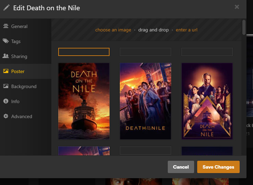
Task: Click the pencil edit icon in title
Action: (7, 8)
